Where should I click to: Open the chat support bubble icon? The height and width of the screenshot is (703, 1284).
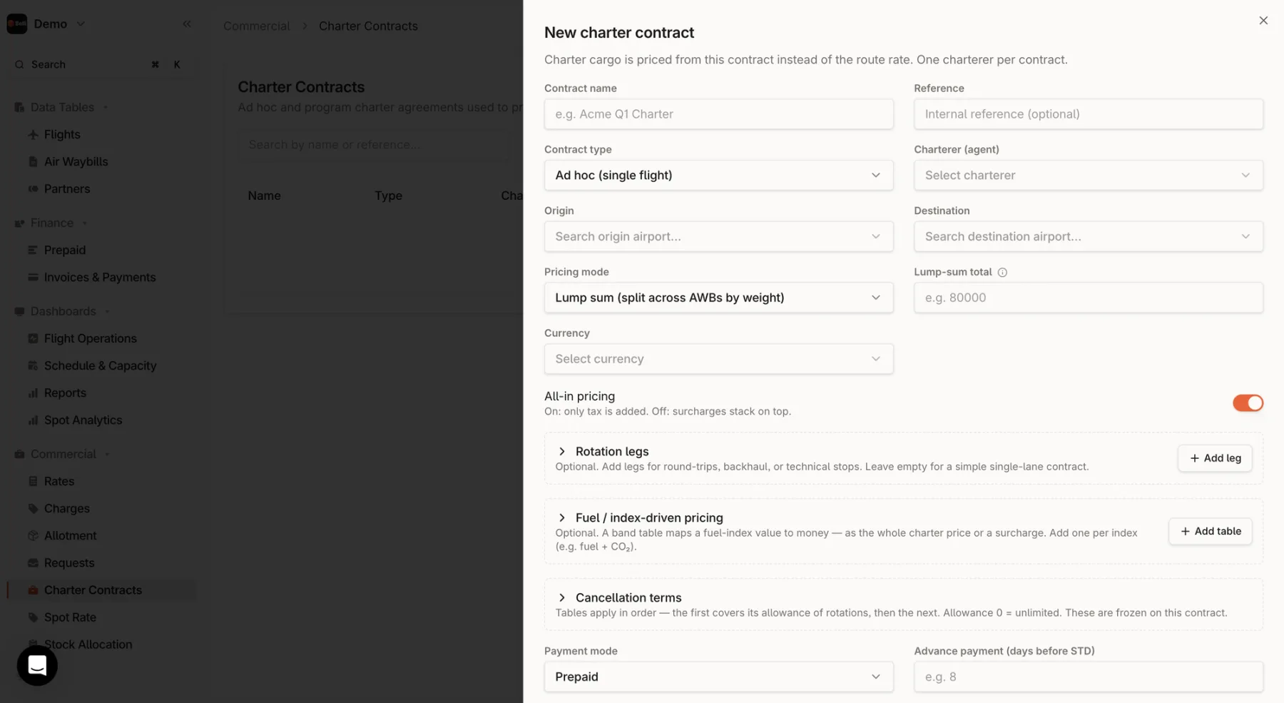click(x=37, y=665)
